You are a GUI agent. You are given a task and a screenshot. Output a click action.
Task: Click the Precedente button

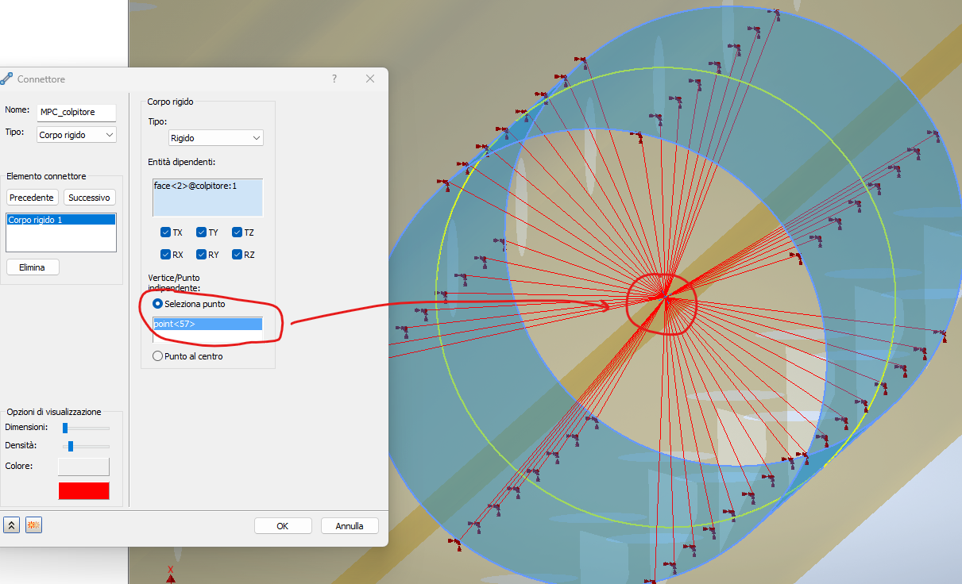(x=32, y=197)
